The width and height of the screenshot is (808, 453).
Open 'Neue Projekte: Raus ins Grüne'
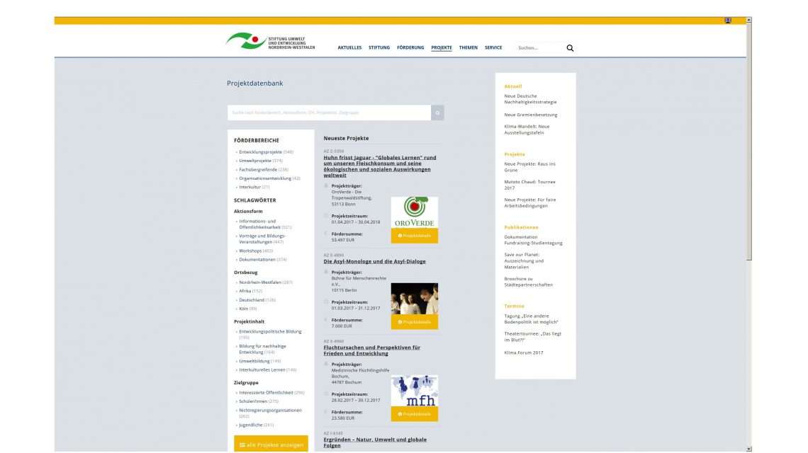click(529, 167)
